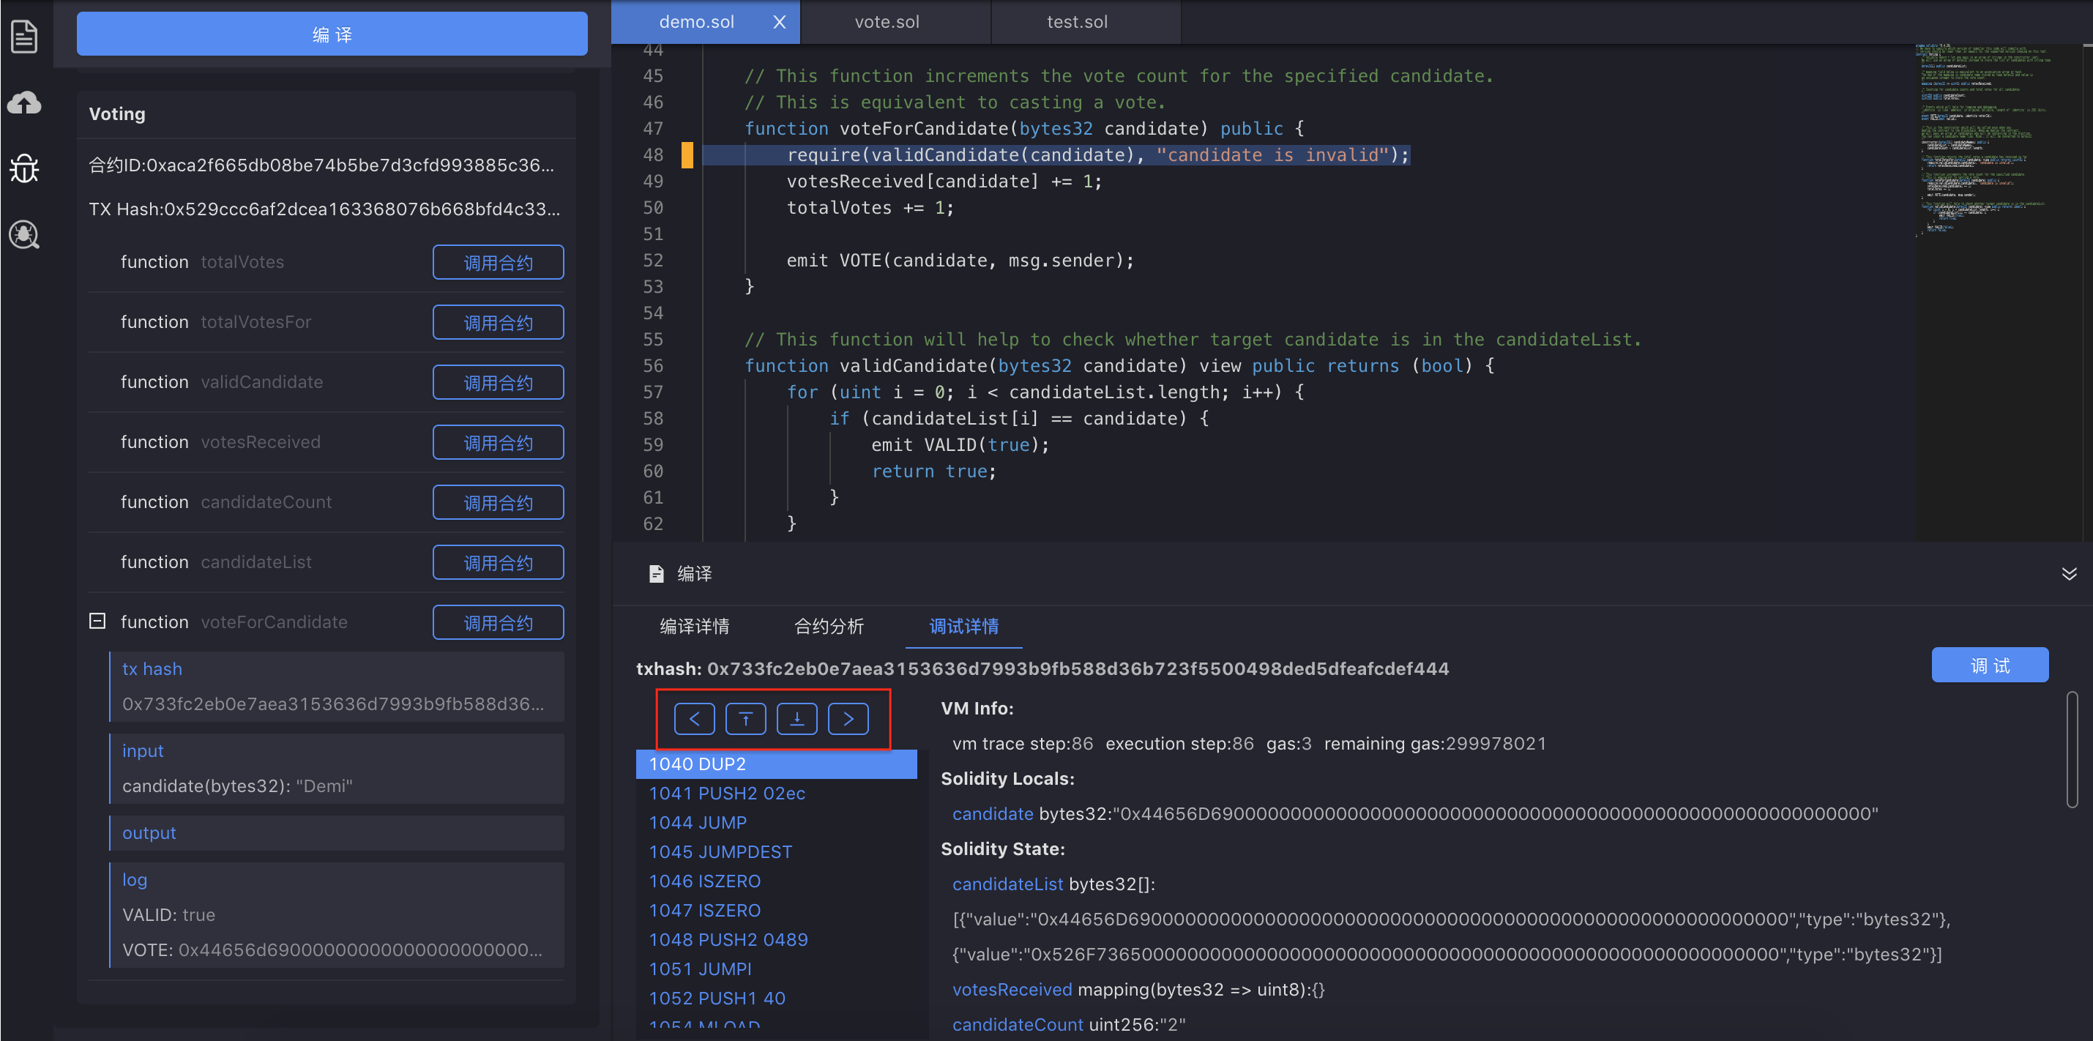Call contract for totalVotesFor function
The width and height of the screenshot is (2093, 1041).
click(498, 322)
